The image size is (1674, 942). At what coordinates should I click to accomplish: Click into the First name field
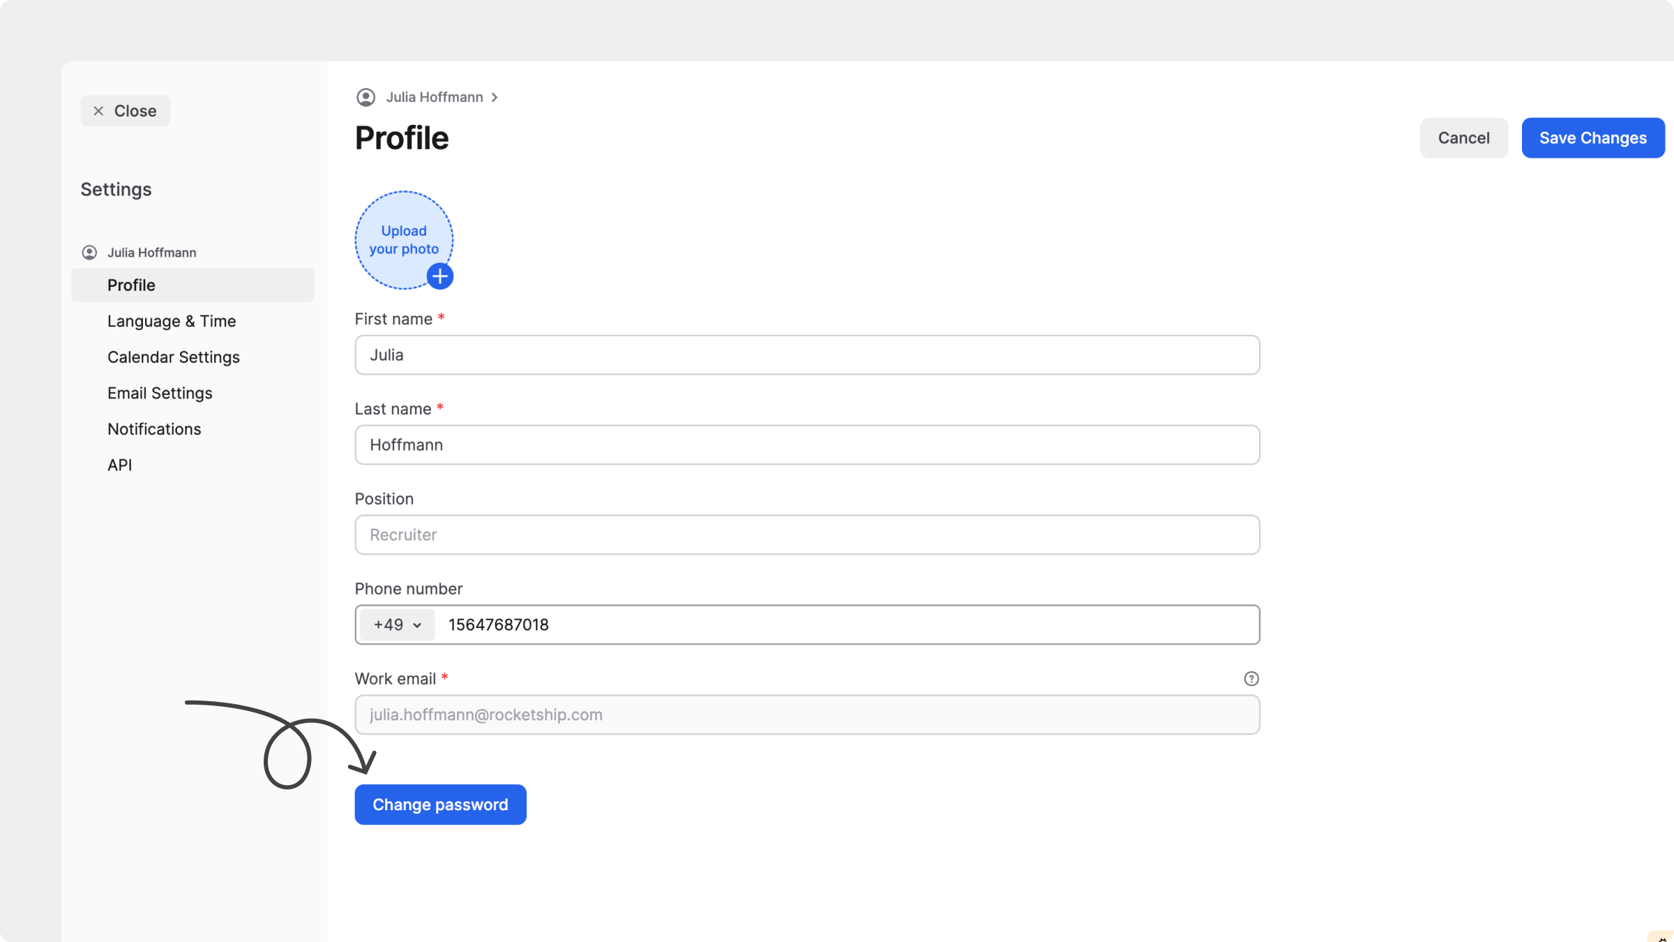pos(807,355)
